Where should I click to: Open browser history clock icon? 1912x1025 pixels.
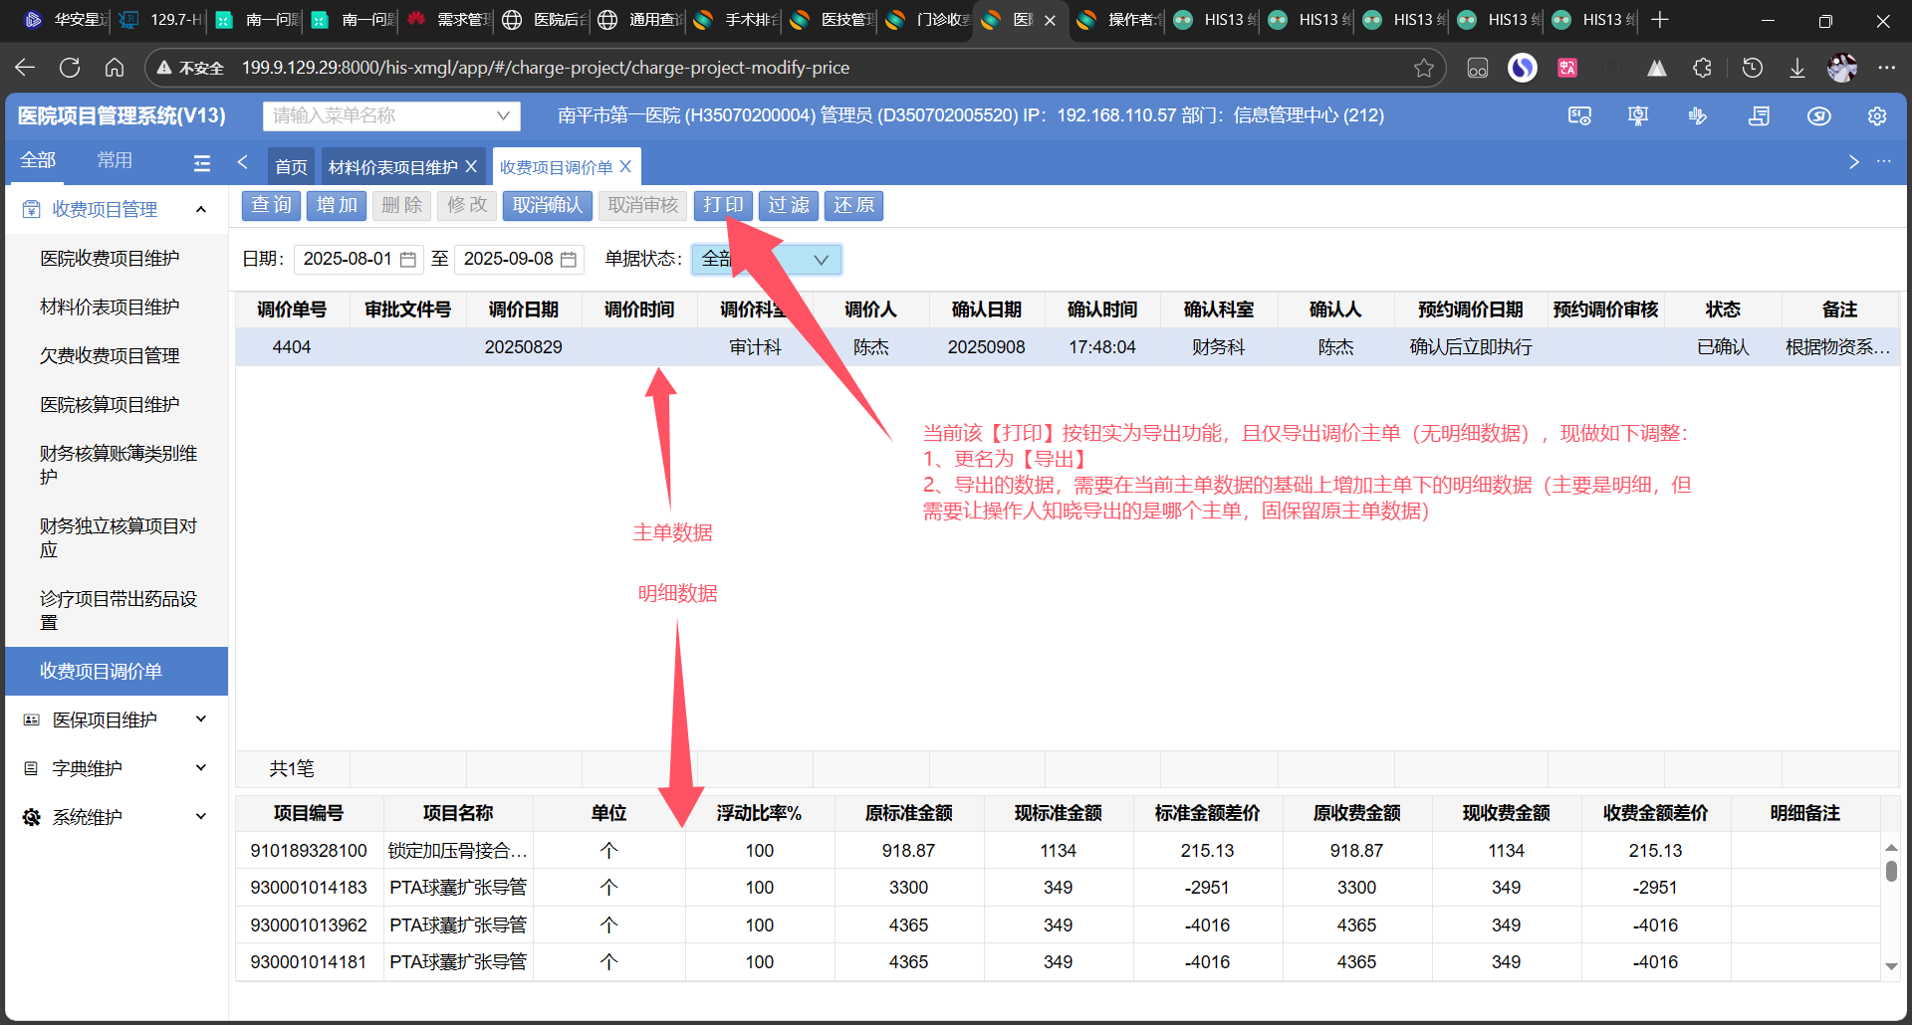click(x=1753, y=68)
